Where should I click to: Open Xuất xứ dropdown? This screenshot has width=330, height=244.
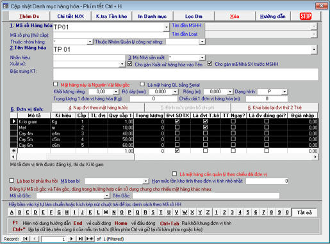[122, 64]
